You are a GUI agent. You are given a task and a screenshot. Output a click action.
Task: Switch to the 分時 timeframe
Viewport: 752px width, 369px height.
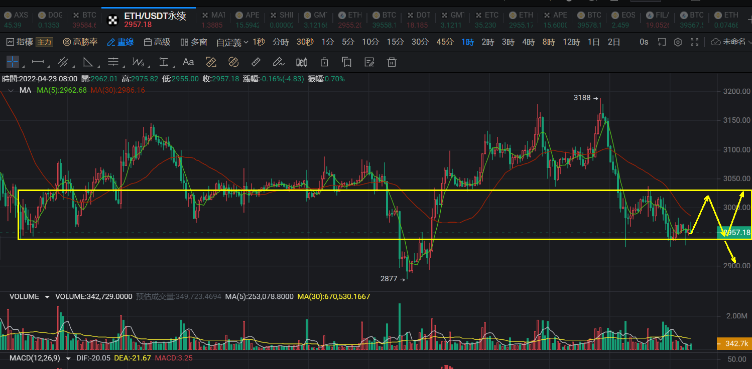(x=281, y=42)
